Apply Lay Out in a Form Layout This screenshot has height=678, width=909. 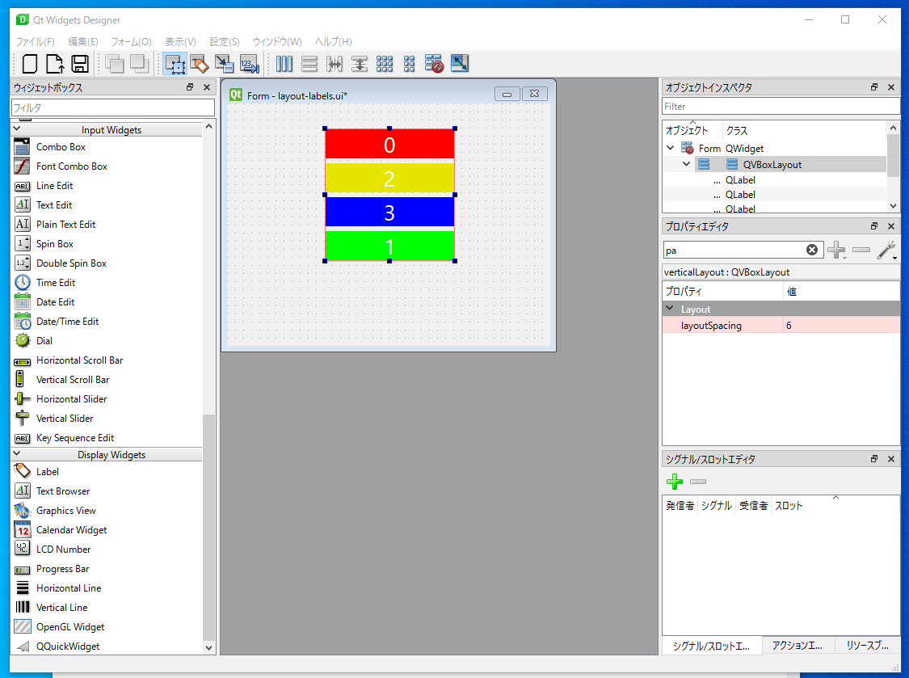click(410, 64)
